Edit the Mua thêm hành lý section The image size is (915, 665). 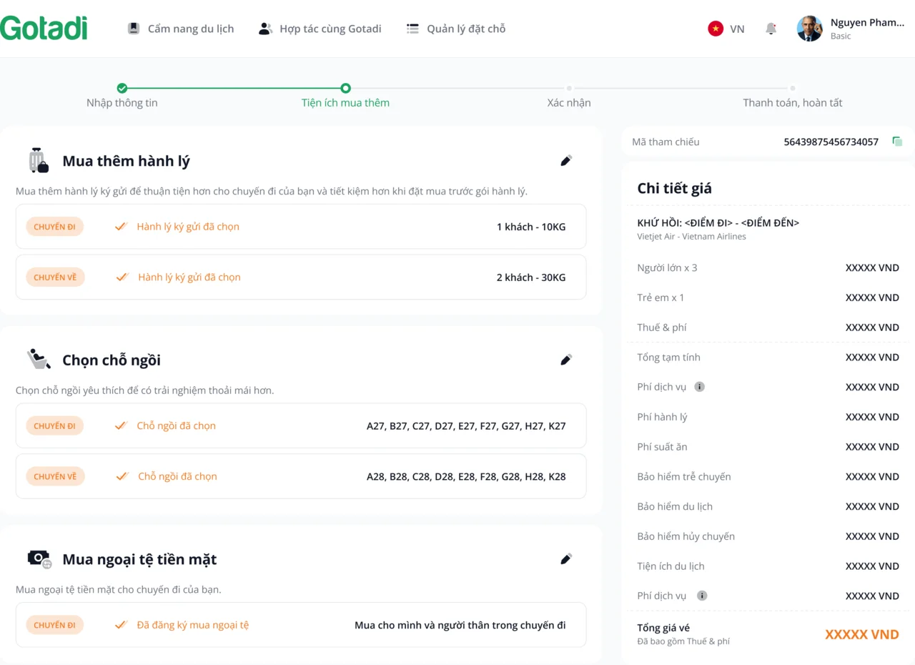coord(566,161)
